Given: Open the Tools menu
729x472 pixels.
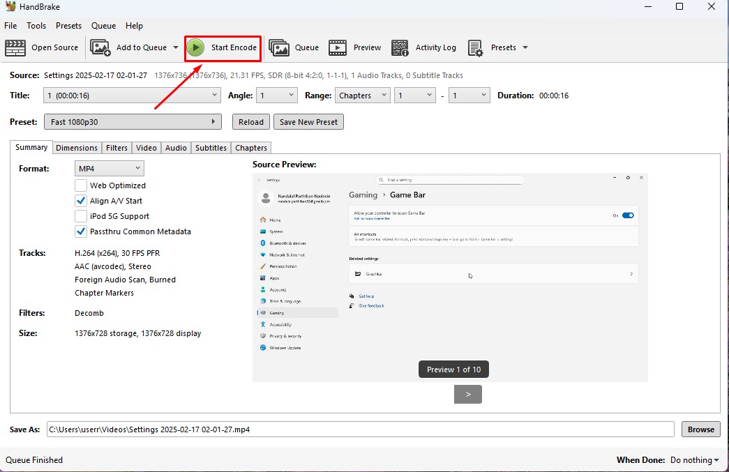Looking at the screenshot, I should coord(36,26).
